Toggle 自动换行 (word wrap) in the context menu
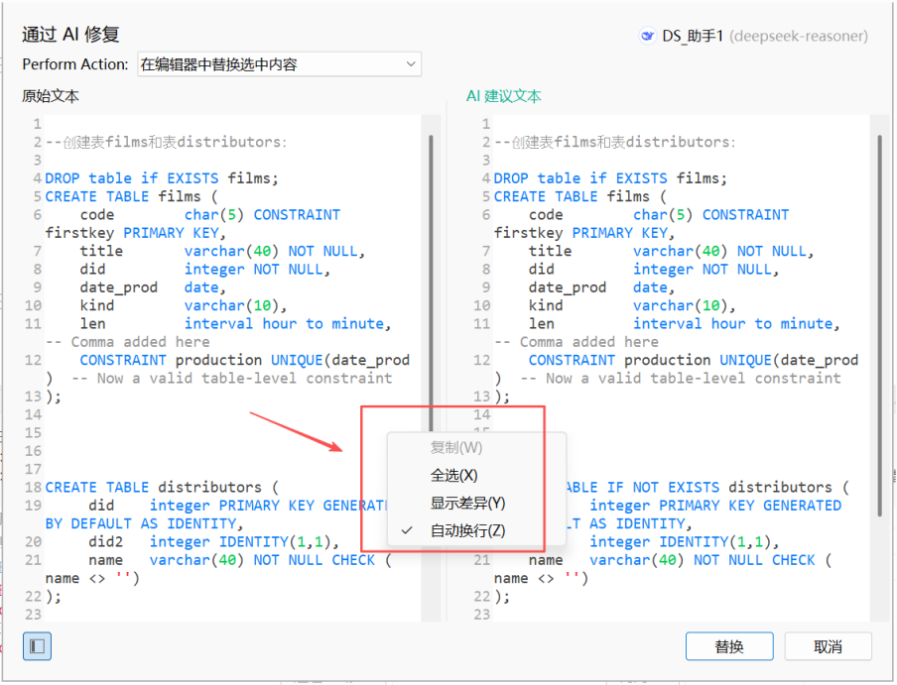This screenshot has height=685, width=897. 467,530
